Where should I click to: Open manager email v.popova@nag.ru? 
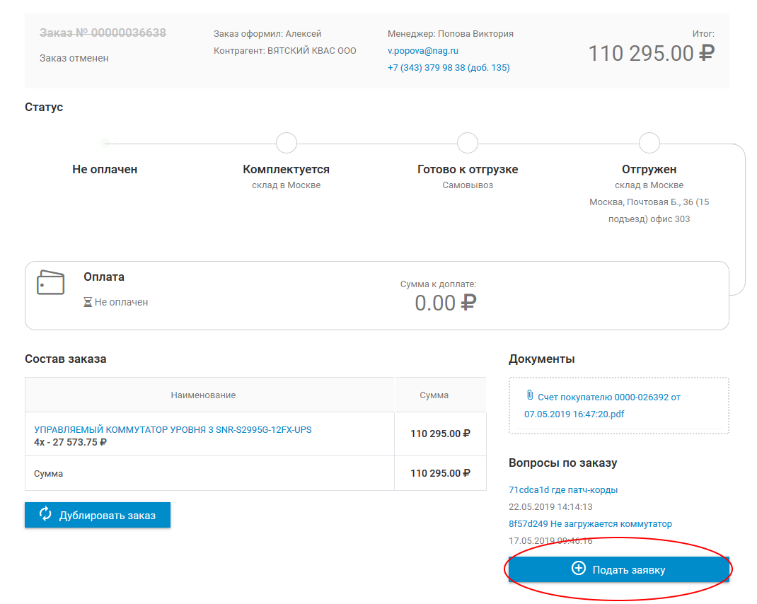423,51
